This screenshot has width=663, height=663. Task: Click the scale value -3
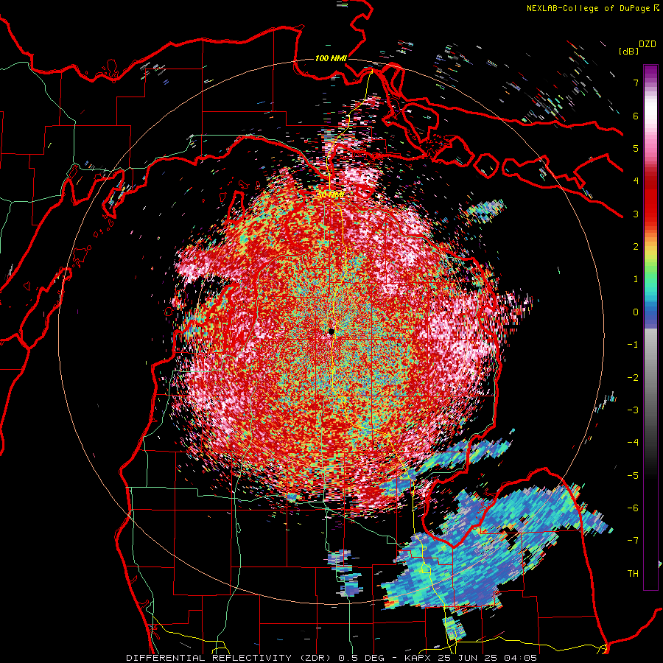(x=633, y=410)
